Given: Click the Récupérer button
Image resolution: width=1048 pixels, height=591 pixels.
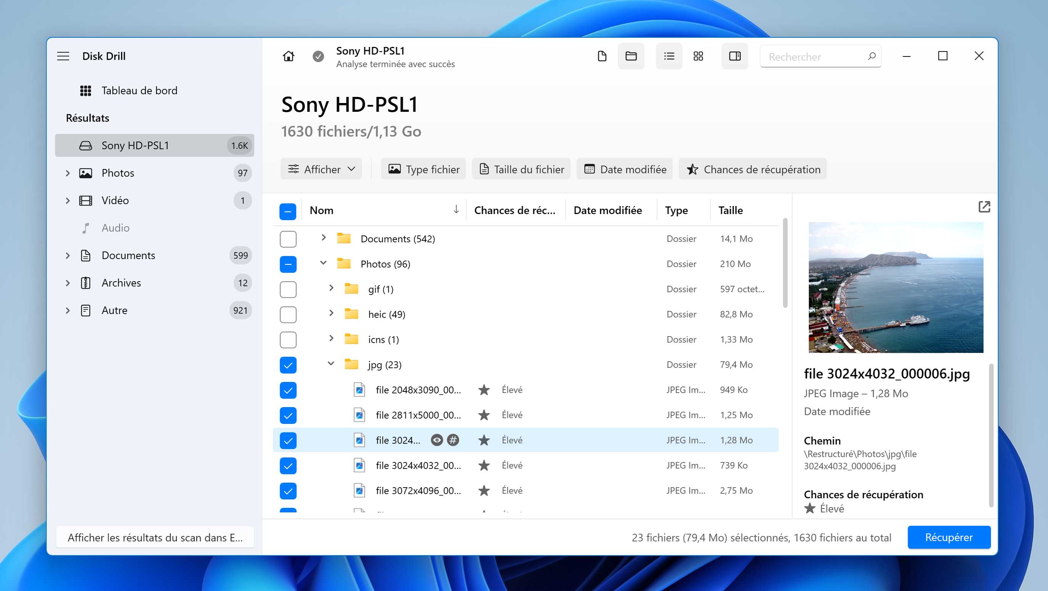Looking at the screenshot, I should click(x=949, y=538).
